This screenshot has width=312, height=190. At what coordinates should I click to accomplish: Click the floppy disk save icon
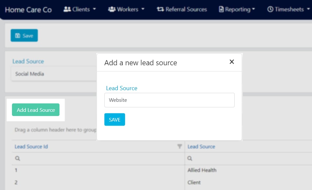(x=18, y=36)
